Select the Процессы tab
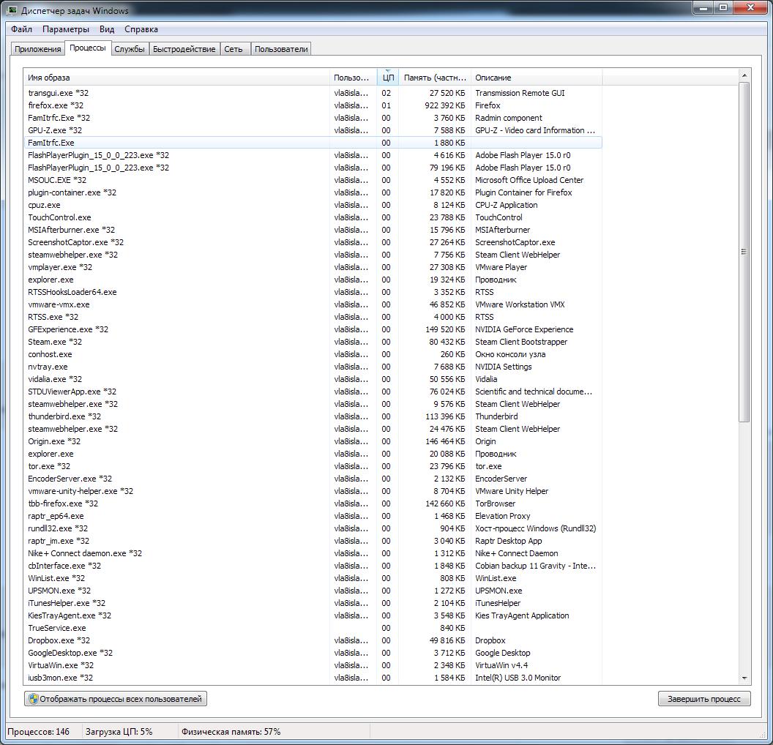 click(88, 48)
